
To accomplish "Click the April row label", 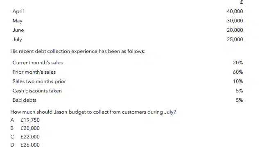I will tap(18, 11).
